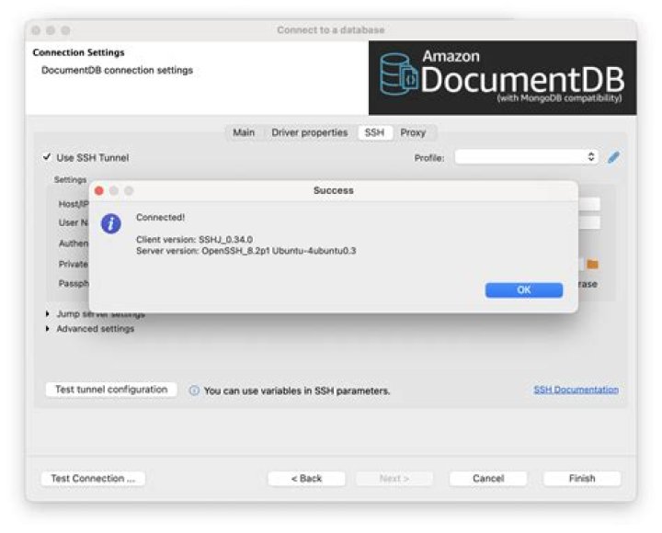Click the SSH parameters variables hint text
This screenshot has width=662, height=533.
pyautogui.click(x=297, y=391)
